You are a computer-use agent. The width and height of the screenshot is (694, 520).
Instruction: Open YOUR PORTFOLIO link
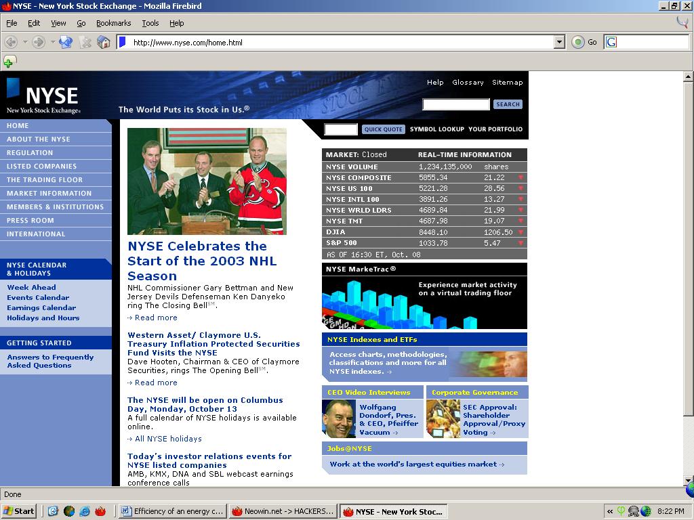(495, 129)
